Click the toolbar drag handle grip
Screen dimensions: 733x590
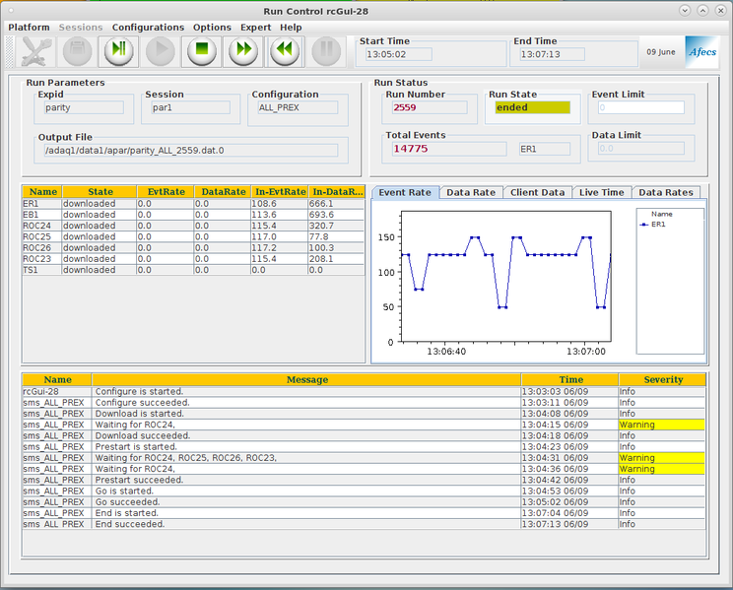click(x=9, y=51)
